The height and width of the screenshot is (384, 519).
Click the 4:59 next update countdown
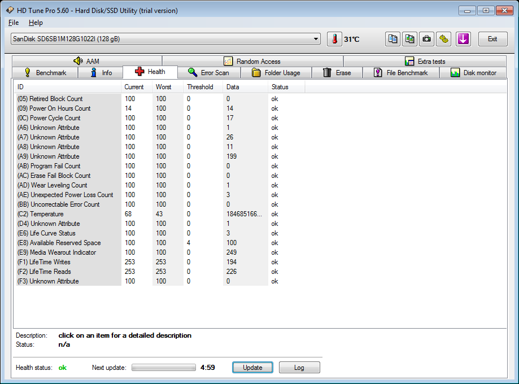(207, 368)
